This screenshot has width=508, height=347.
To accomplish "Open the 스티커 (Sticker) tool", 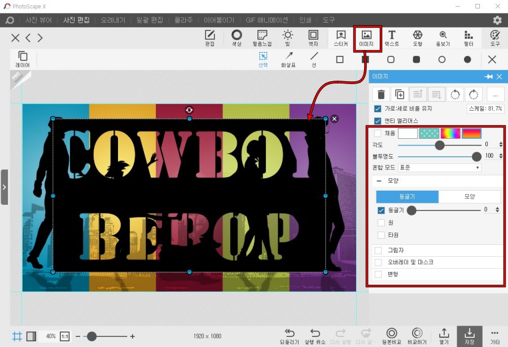I will click(340, 38).
